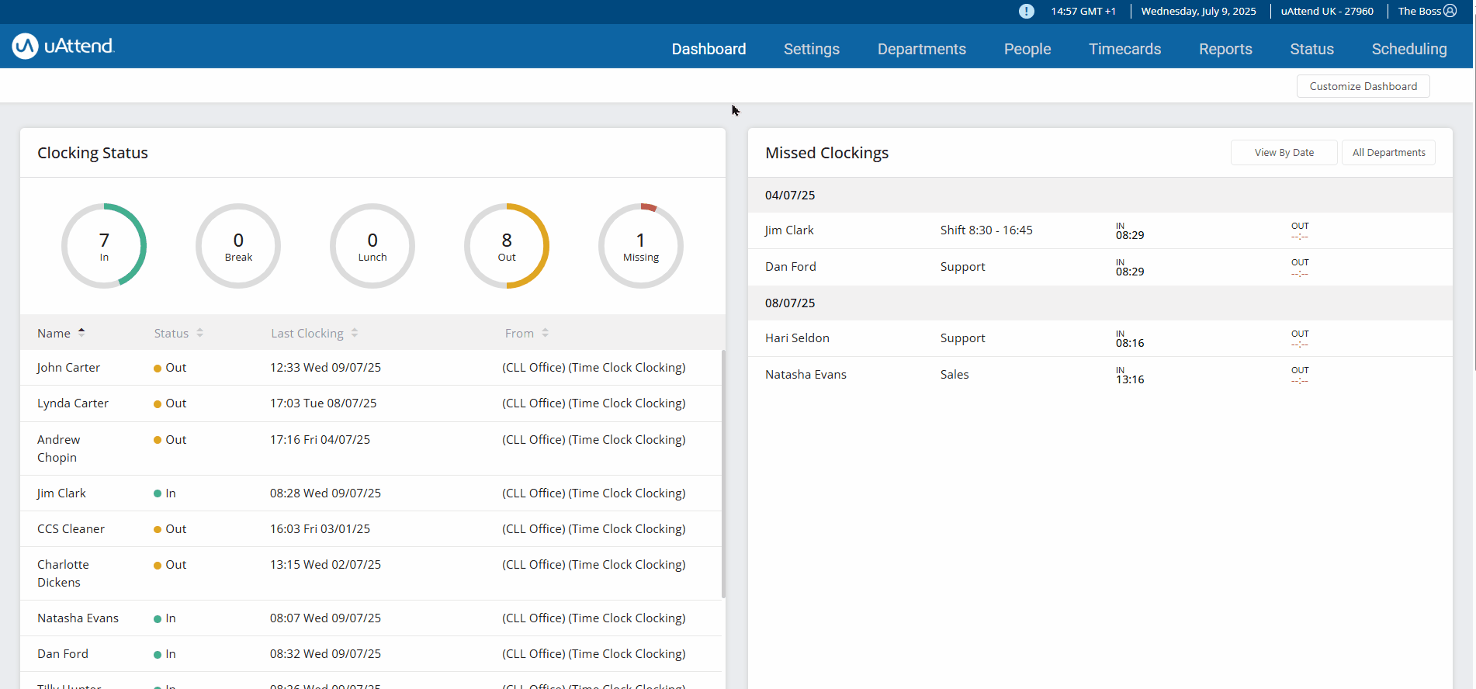Go to Departments

point(922,49)
